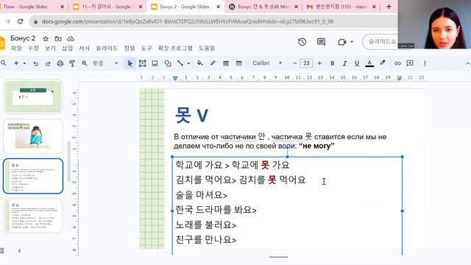Click the browser address bar URL
This screenshot has width=471, height=265.
coord(188,21)
